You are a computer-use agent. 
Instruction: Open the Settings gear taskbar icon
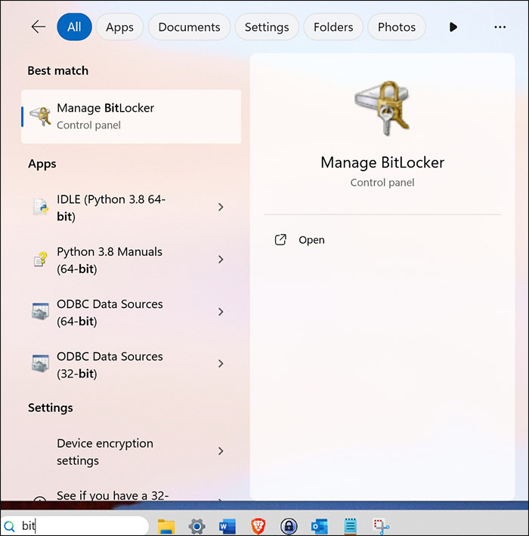tap(196, 526)
